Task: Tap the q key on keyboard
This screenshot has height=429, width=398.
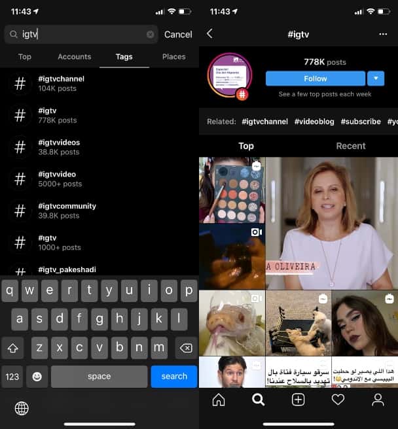Action: click(10, 290)
